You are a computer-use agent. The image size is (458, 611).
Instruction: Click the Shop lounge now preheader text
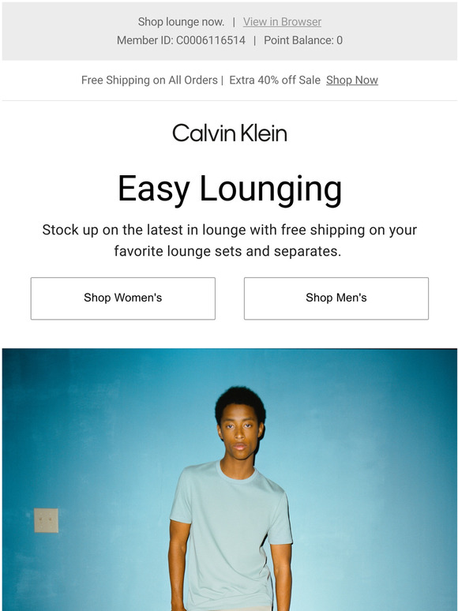(182, 22)
